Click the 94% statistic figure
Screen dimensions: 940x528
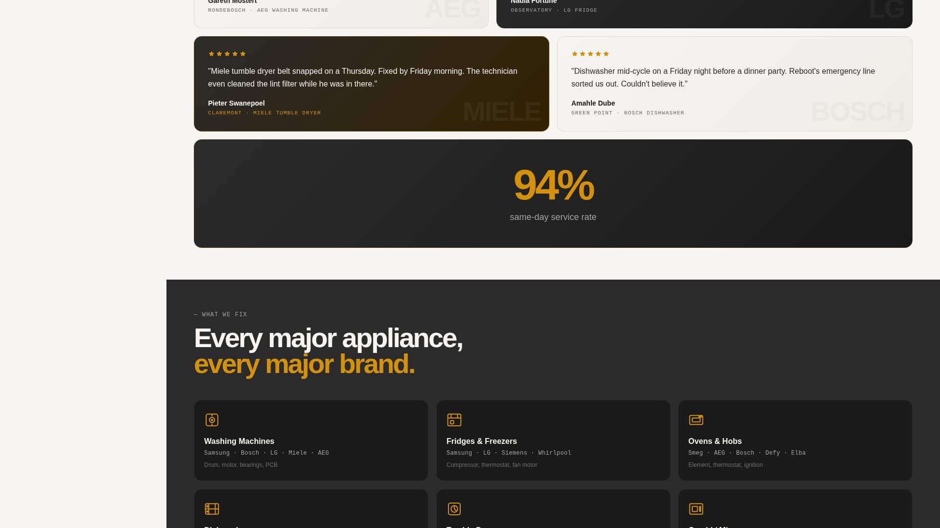pyautogui.click(x=553, y=185)
